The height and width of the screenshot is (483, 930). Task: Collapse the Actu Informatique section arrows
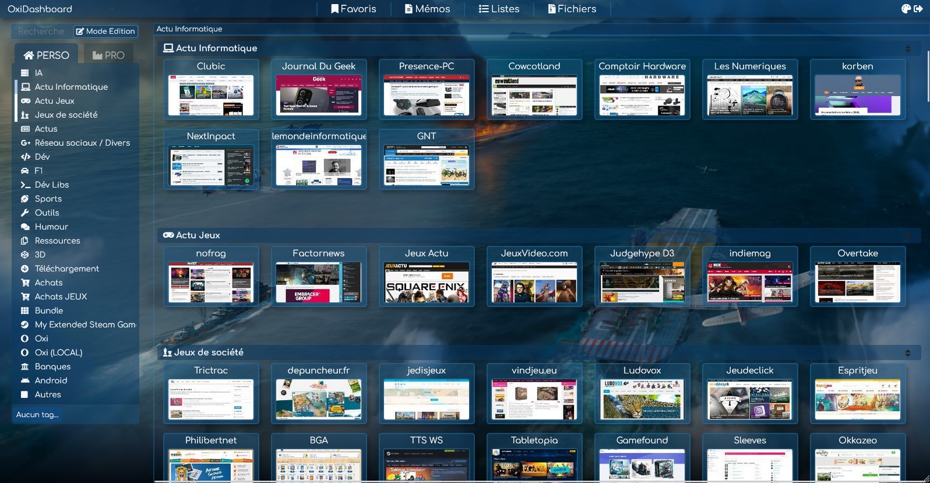click(907, 49)
